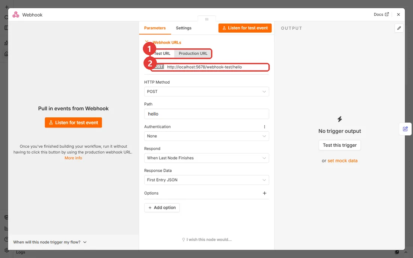Click the floating edit note icon on the right edge
This screenshot has width=413, height=258.
click(405, 129)
